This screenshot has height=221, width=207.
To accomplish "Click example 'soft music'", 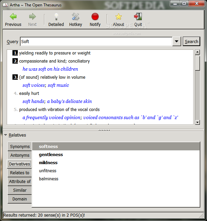I will pos(58,85).
